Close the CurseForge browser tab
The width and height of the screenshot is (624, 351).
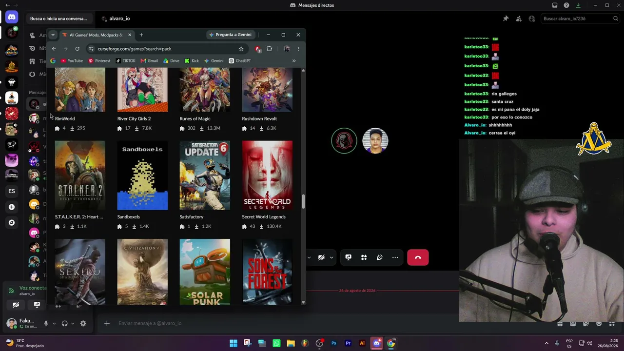129,35
